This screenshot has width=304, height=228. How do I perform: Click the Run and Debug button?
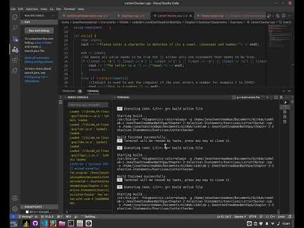coord(39,30)
